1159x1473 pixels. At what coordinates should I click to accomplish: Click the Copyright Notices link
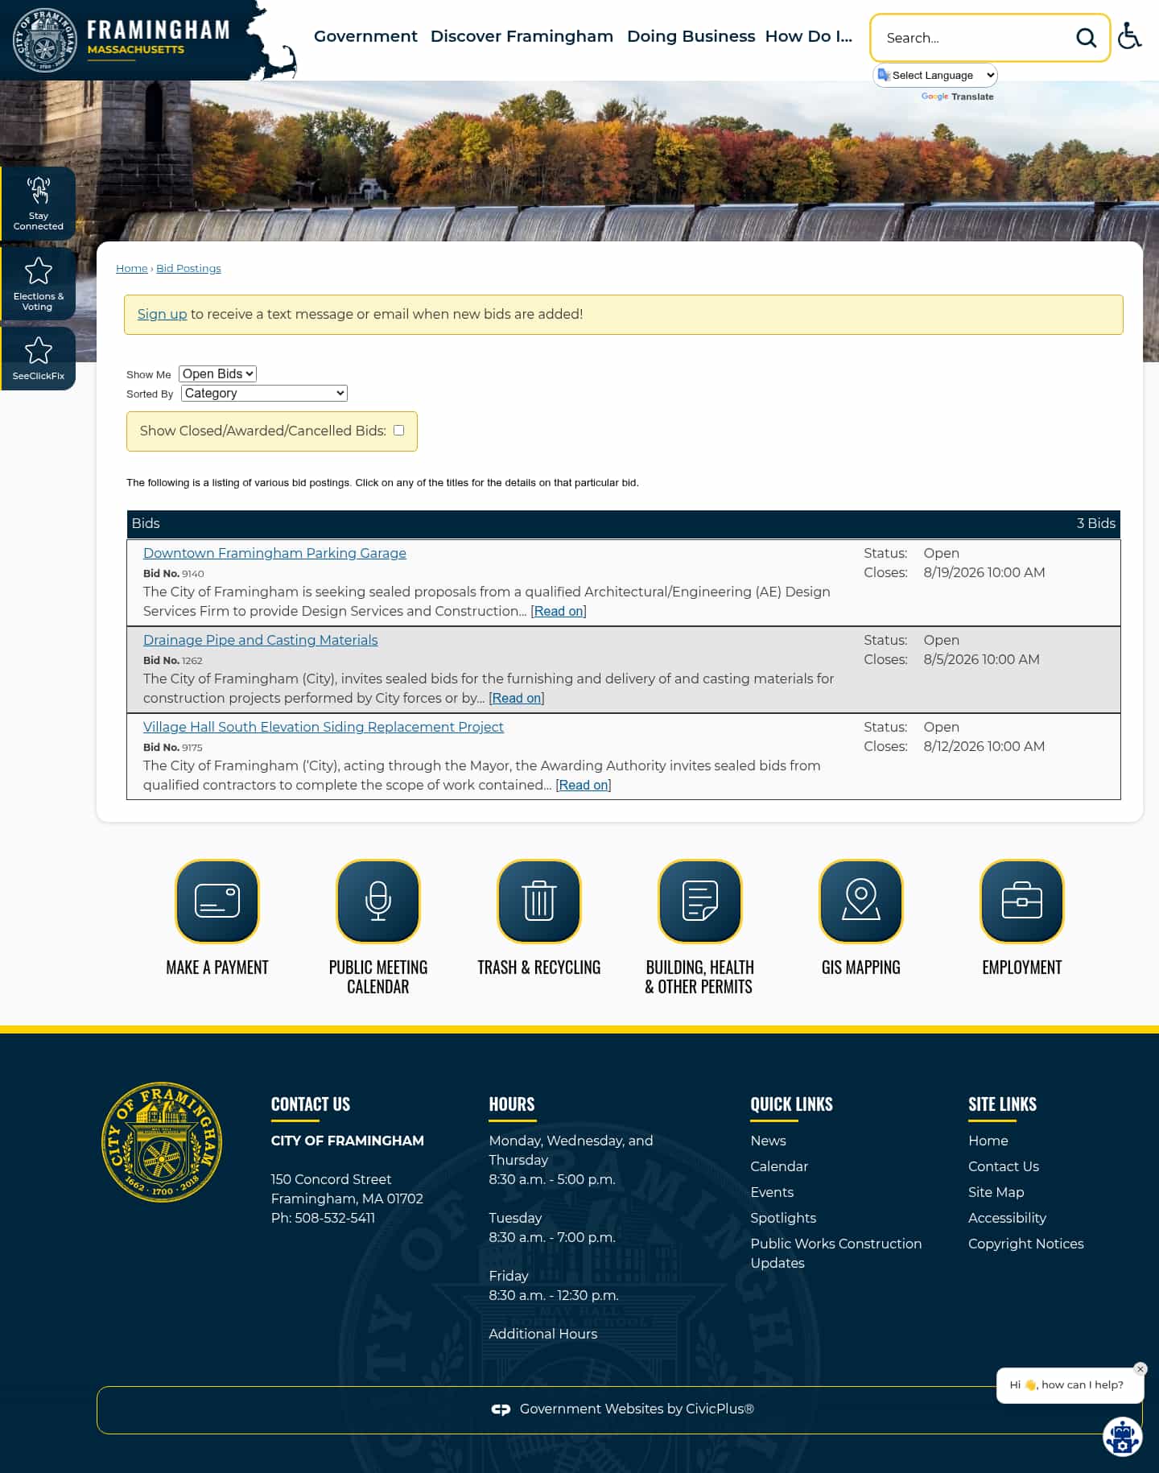point(1026,1244)
